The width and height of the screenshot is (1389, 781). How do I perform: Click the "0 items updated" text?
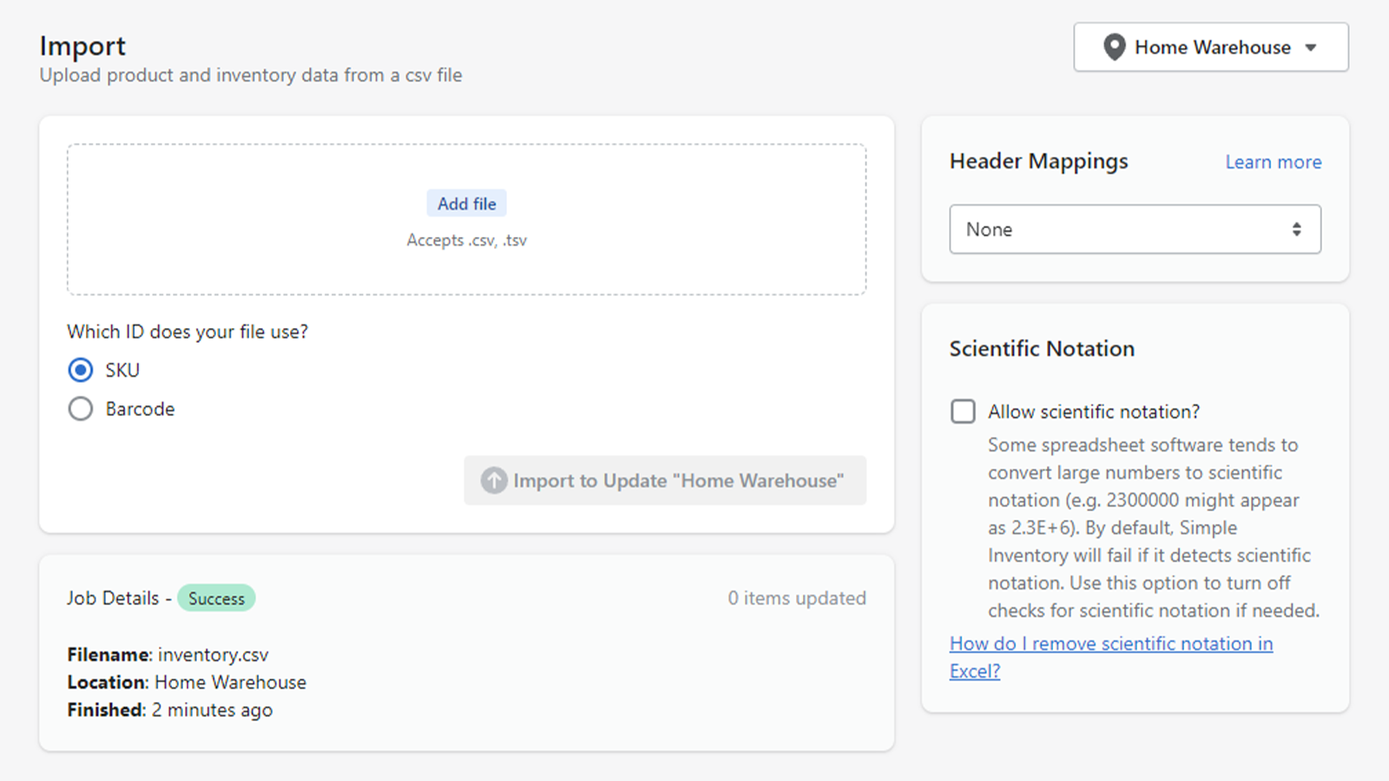tap(796, 599)
